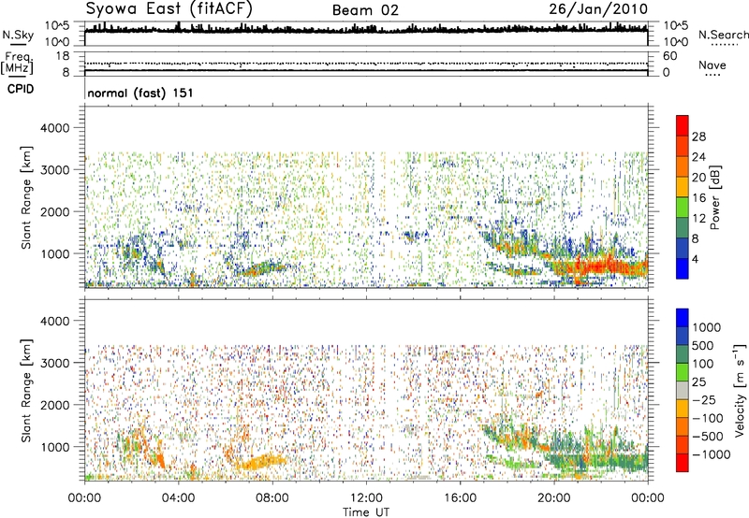Click the 'CPID' row label

[21, 89]
